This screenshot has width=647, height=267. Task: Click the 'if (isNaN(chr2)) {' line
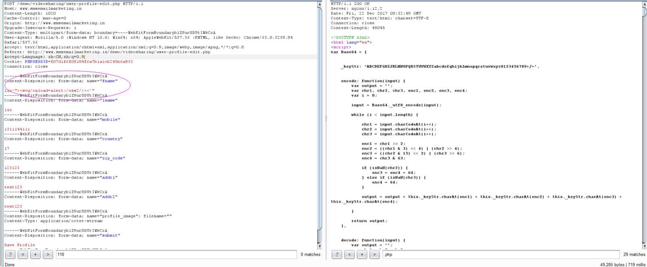pyautogui.click(x=385, y=168)
